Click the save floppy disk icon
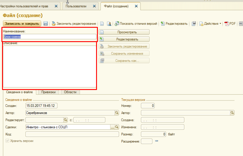Viewport: 243px width, 156px height. (x=46, y=24)
